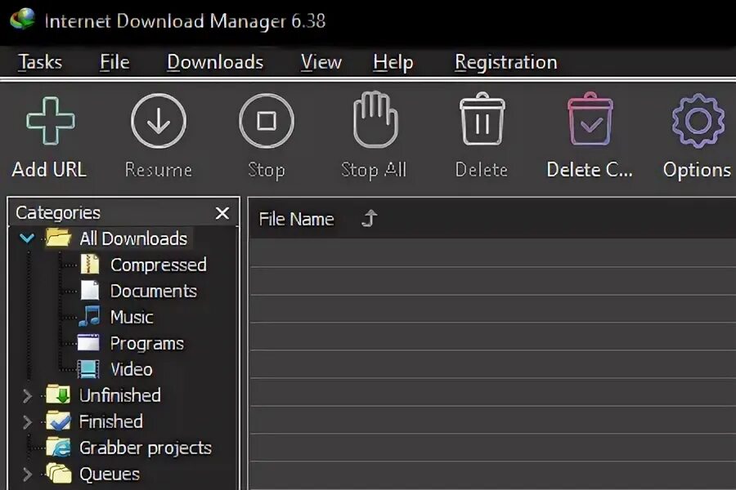Select the Compressed category label
This screenshot has height=490, width=736.
click(159, 265)
